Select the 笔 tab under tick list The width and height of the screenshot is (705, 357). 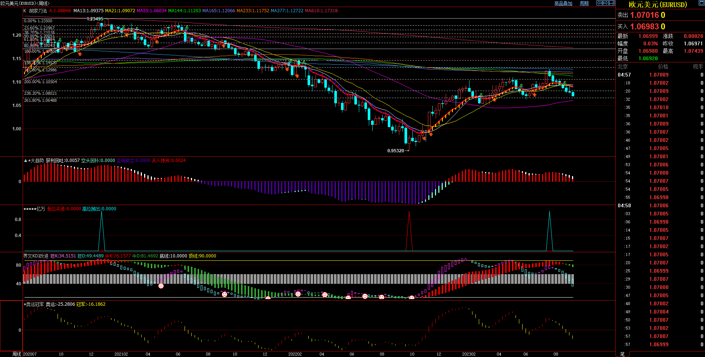click(x=622, y=354)
